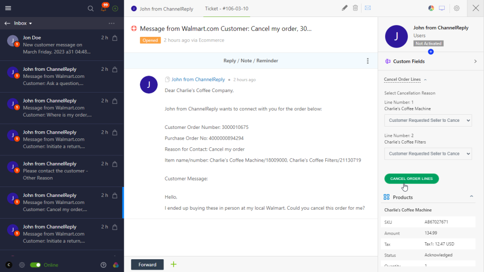Click the account avatar 'C' in sidebar footer

[x=9, y=265]
